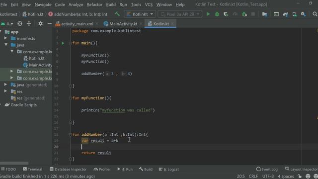Hide the Project panel with minus icon
Viewport: 318px width, 179px height.
tap(50, 24)
